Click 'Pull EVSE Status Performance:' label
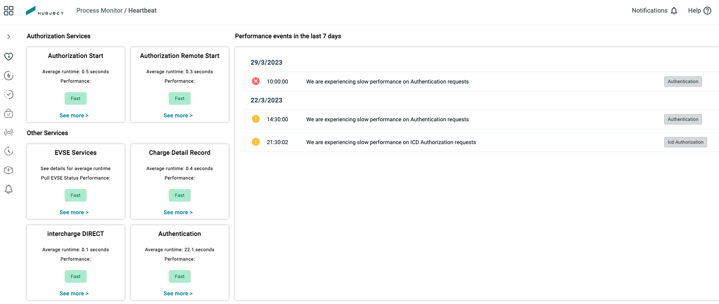 (x=76, y=178)
